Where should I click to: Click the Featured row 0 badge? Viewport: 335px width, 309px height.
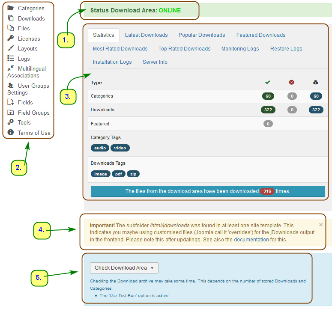268,124
